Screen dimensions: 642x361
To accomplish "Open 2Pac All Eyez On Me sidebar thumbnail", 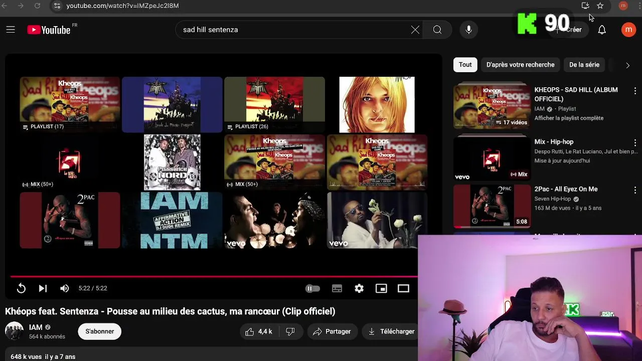I will (x=492, y=206).
